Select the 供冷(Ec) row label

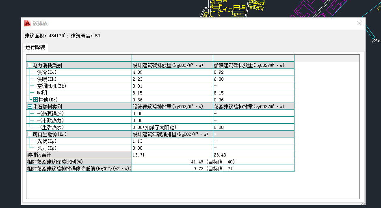46,72
